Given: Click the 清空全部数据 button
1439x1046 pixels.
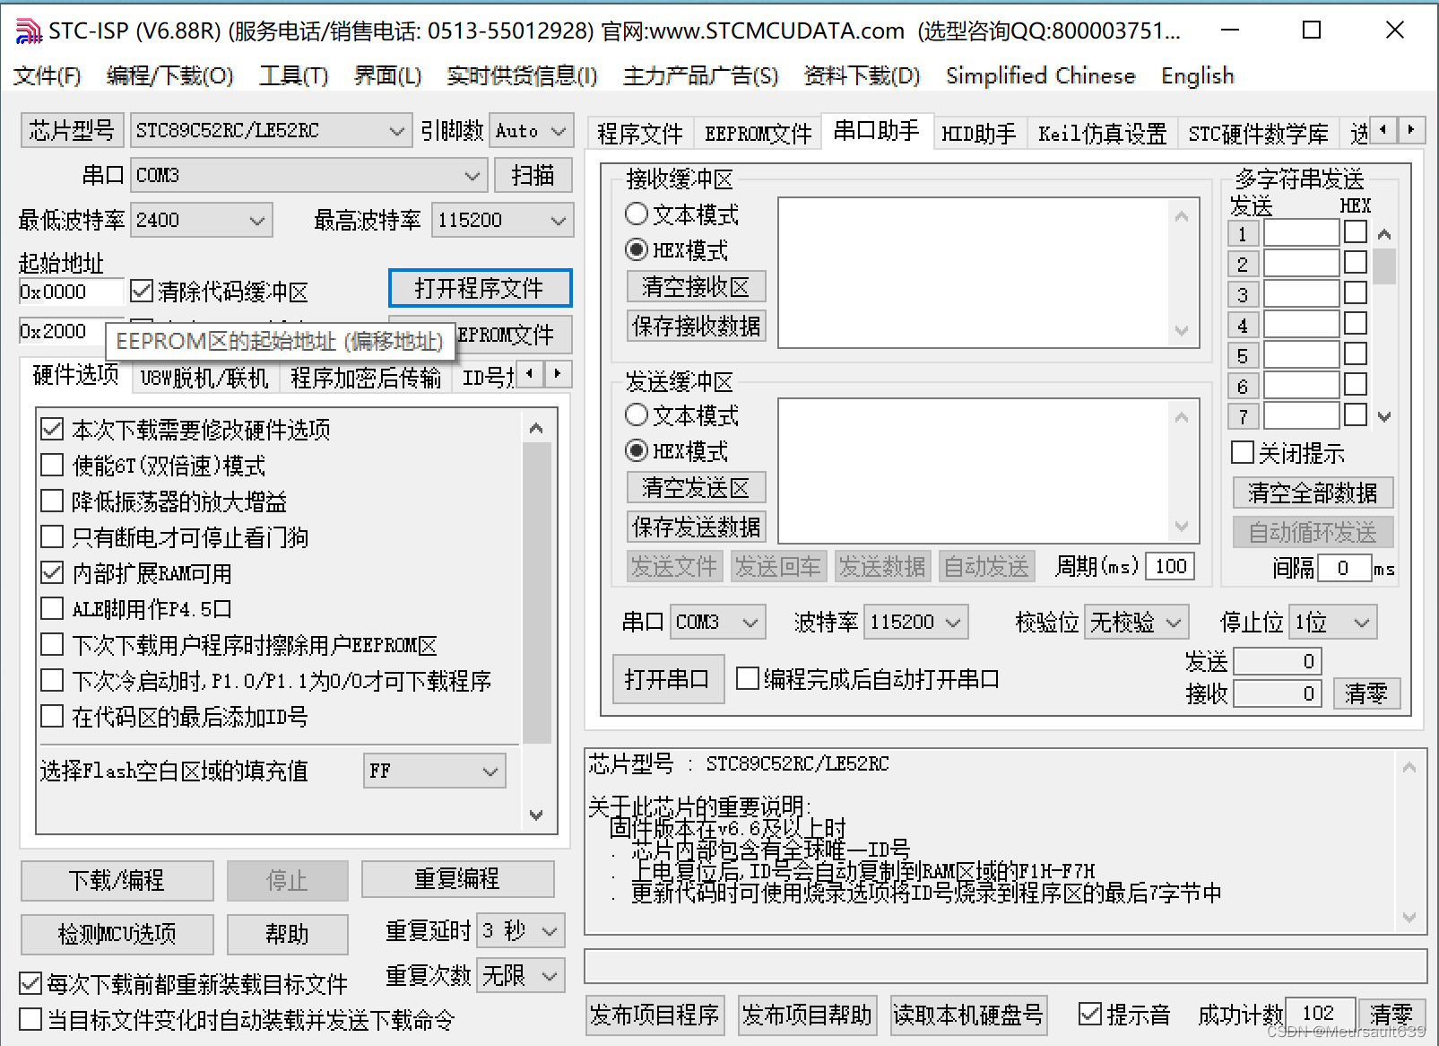Looking at the screenshot, I should tap(1313, 492).
